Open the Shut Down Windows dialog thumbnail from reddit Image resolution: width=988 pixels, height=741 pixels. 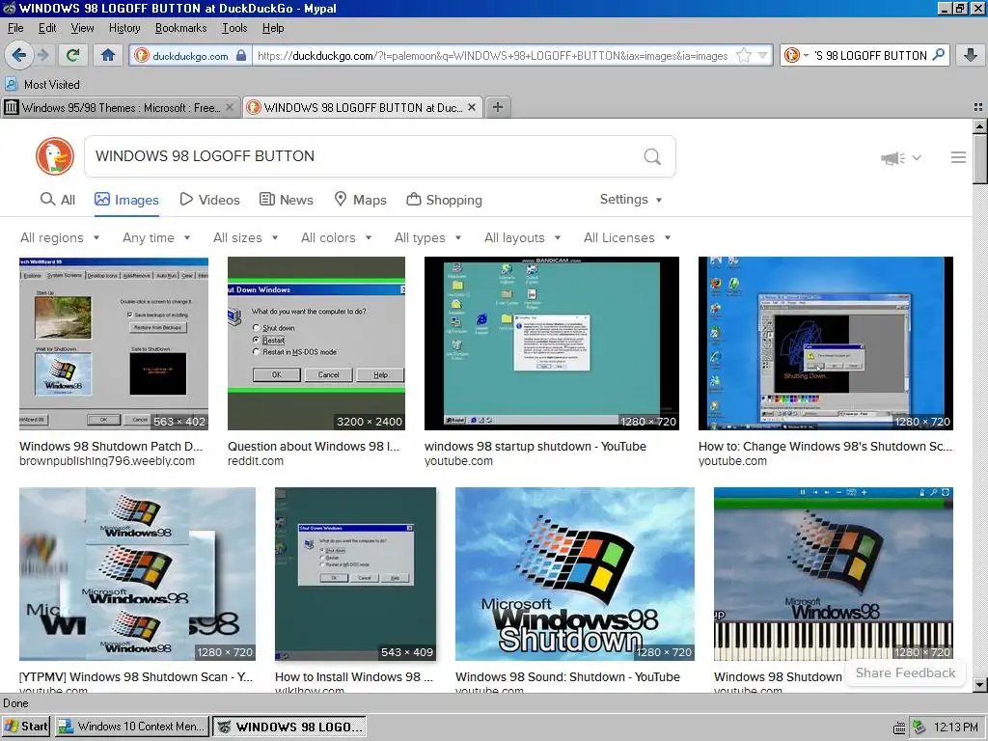point(316,343)
